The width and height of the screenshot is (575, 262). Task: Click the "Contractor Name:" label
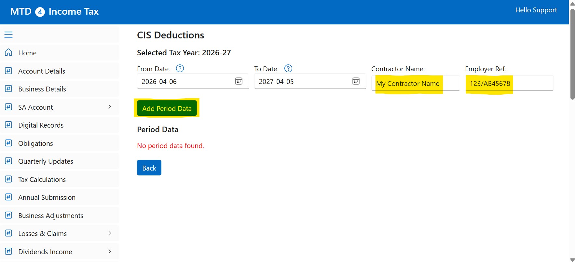pos(398,69)
